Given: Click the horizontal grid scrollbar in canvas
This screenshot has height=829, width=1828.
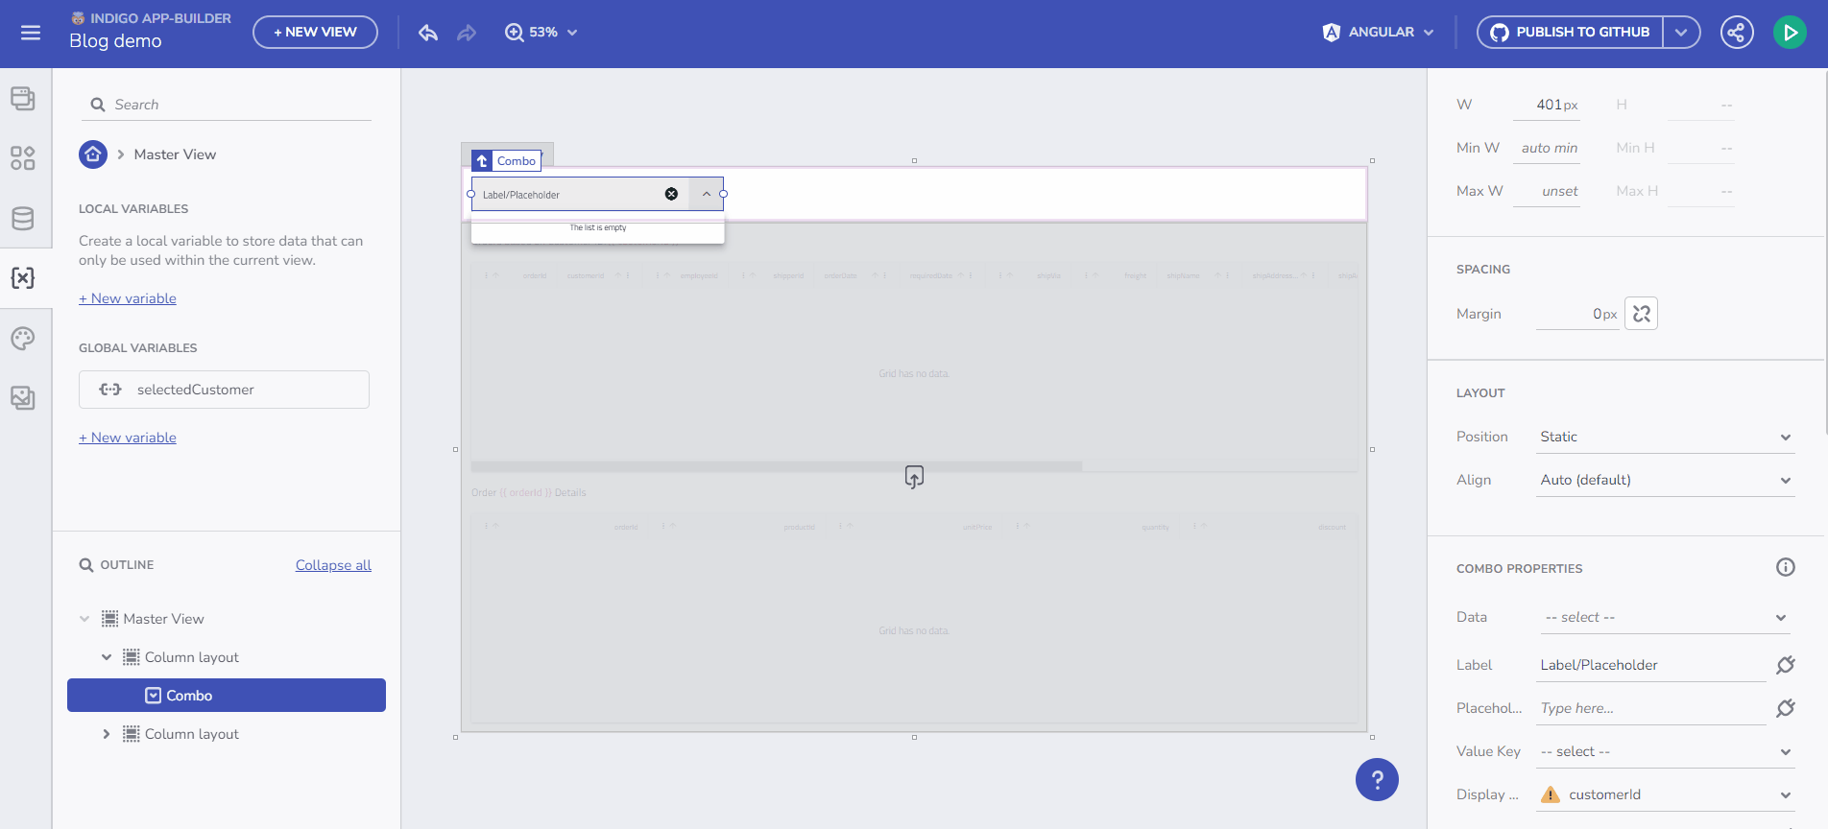Looking at the screenshot, I should point(776,467).
